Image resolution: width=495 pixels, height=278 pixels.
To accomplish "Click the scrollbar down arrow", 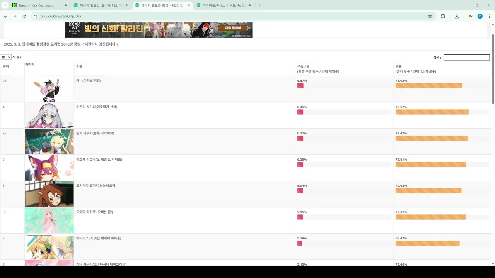I will [x=493, y=263].
